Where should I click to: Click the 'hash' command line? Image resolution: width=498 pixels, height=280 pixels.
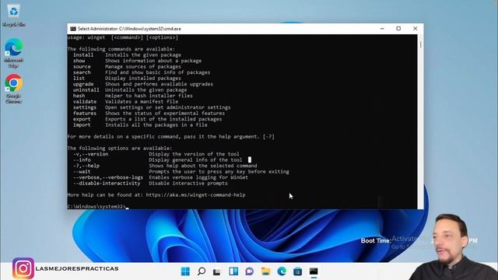coord(133,96)
